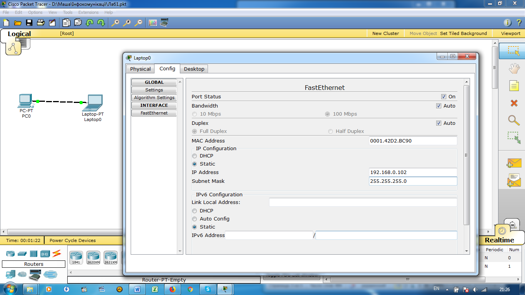Print using the printer toolbar icon
Screen dimensions: 525x295
(41, 23)
